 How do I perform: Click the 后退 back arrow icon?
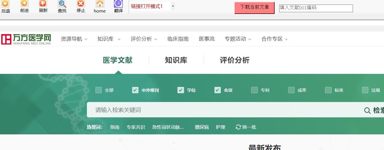5,4
